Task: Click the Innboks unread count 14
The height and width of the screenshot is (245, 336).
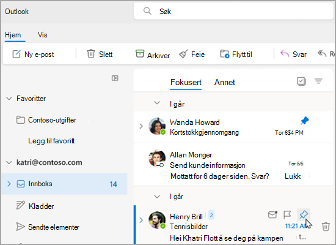Action: pos(114,184)
